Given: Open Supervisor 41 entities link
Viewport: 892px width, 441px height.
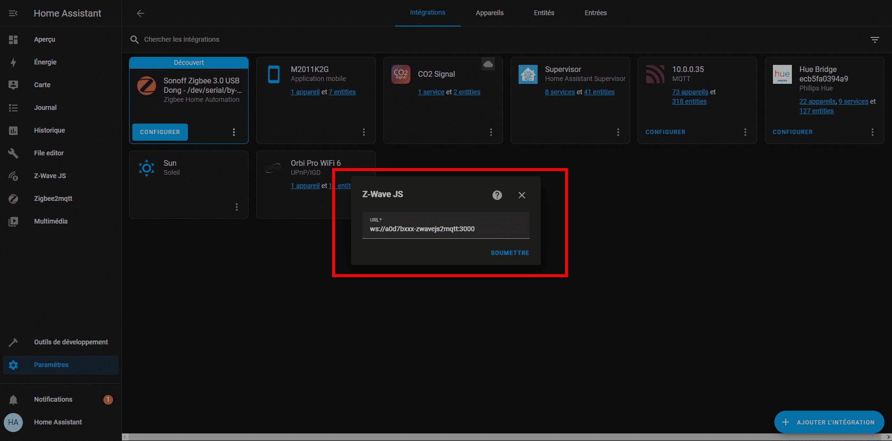Looking at the screenshot, I should [x=599, y=92].
